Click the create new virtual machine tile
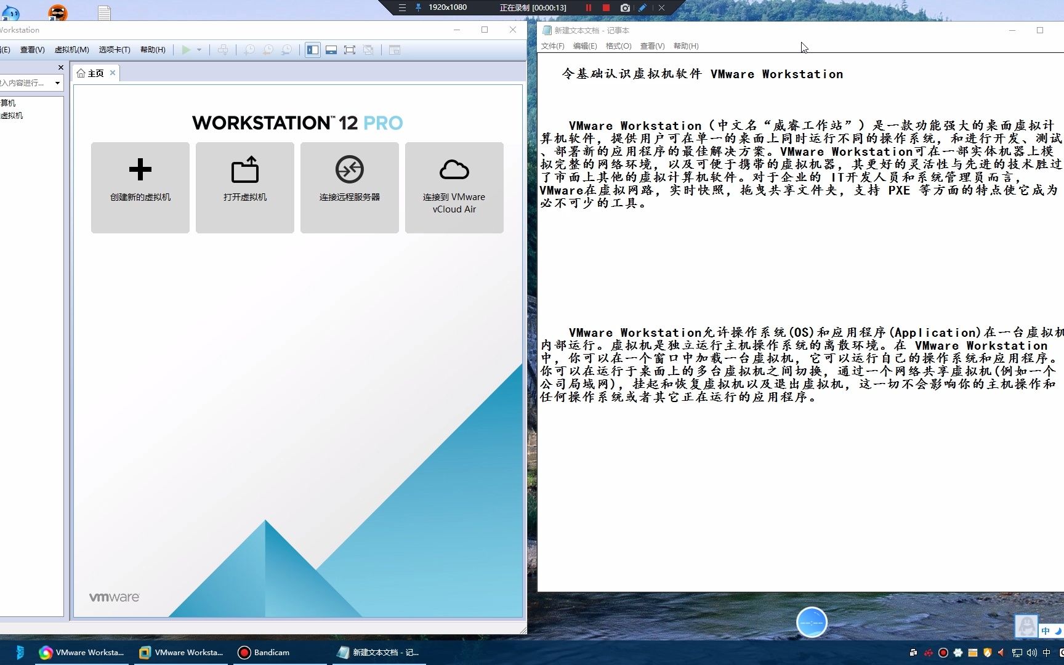The width and height of the screenshot is (1064, 665). click(140, 188)
